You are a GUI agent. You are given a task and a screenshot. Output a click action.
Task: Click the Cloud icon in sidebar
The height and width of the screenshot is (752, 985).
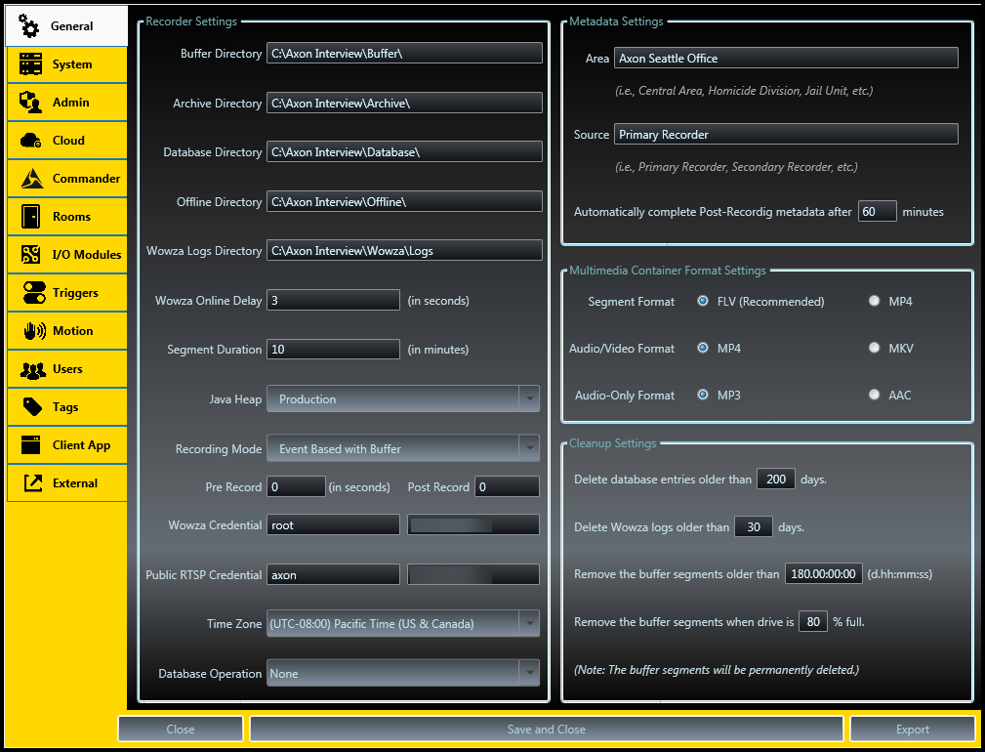coord(31,141)
